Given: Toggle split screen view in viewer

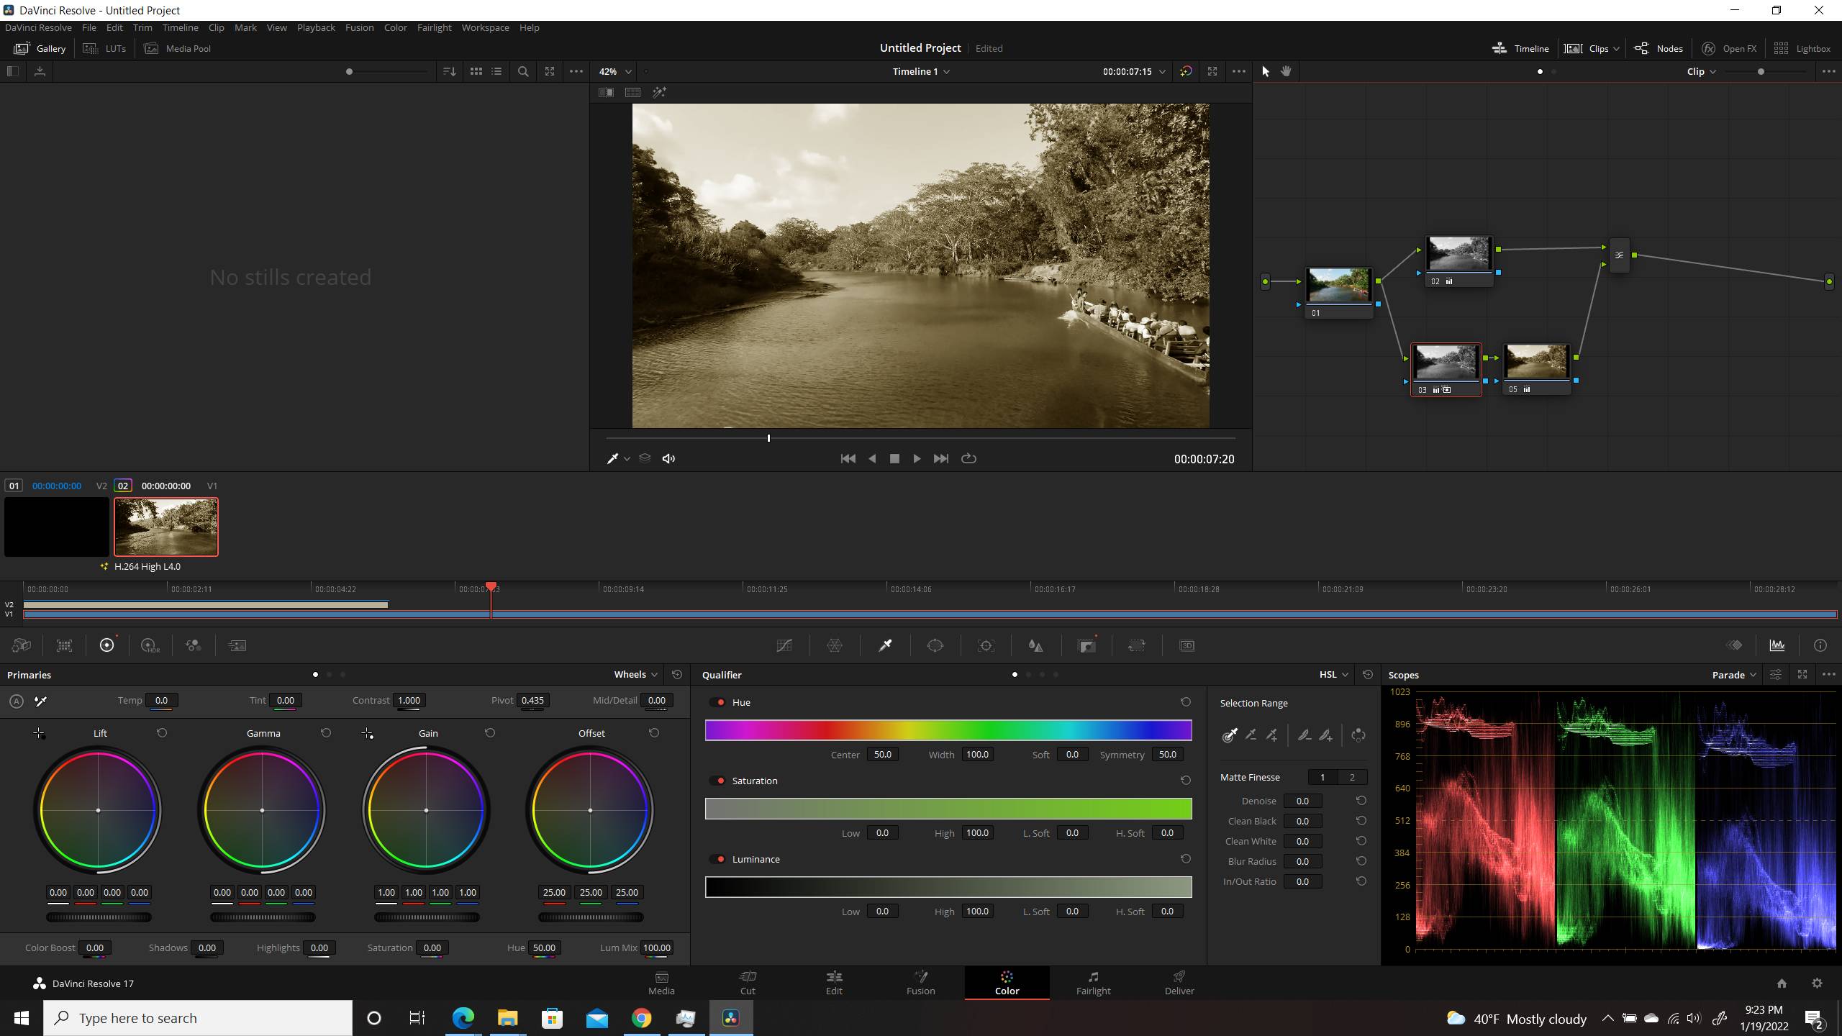Looking at the screenshot, I should click(632, 92).
